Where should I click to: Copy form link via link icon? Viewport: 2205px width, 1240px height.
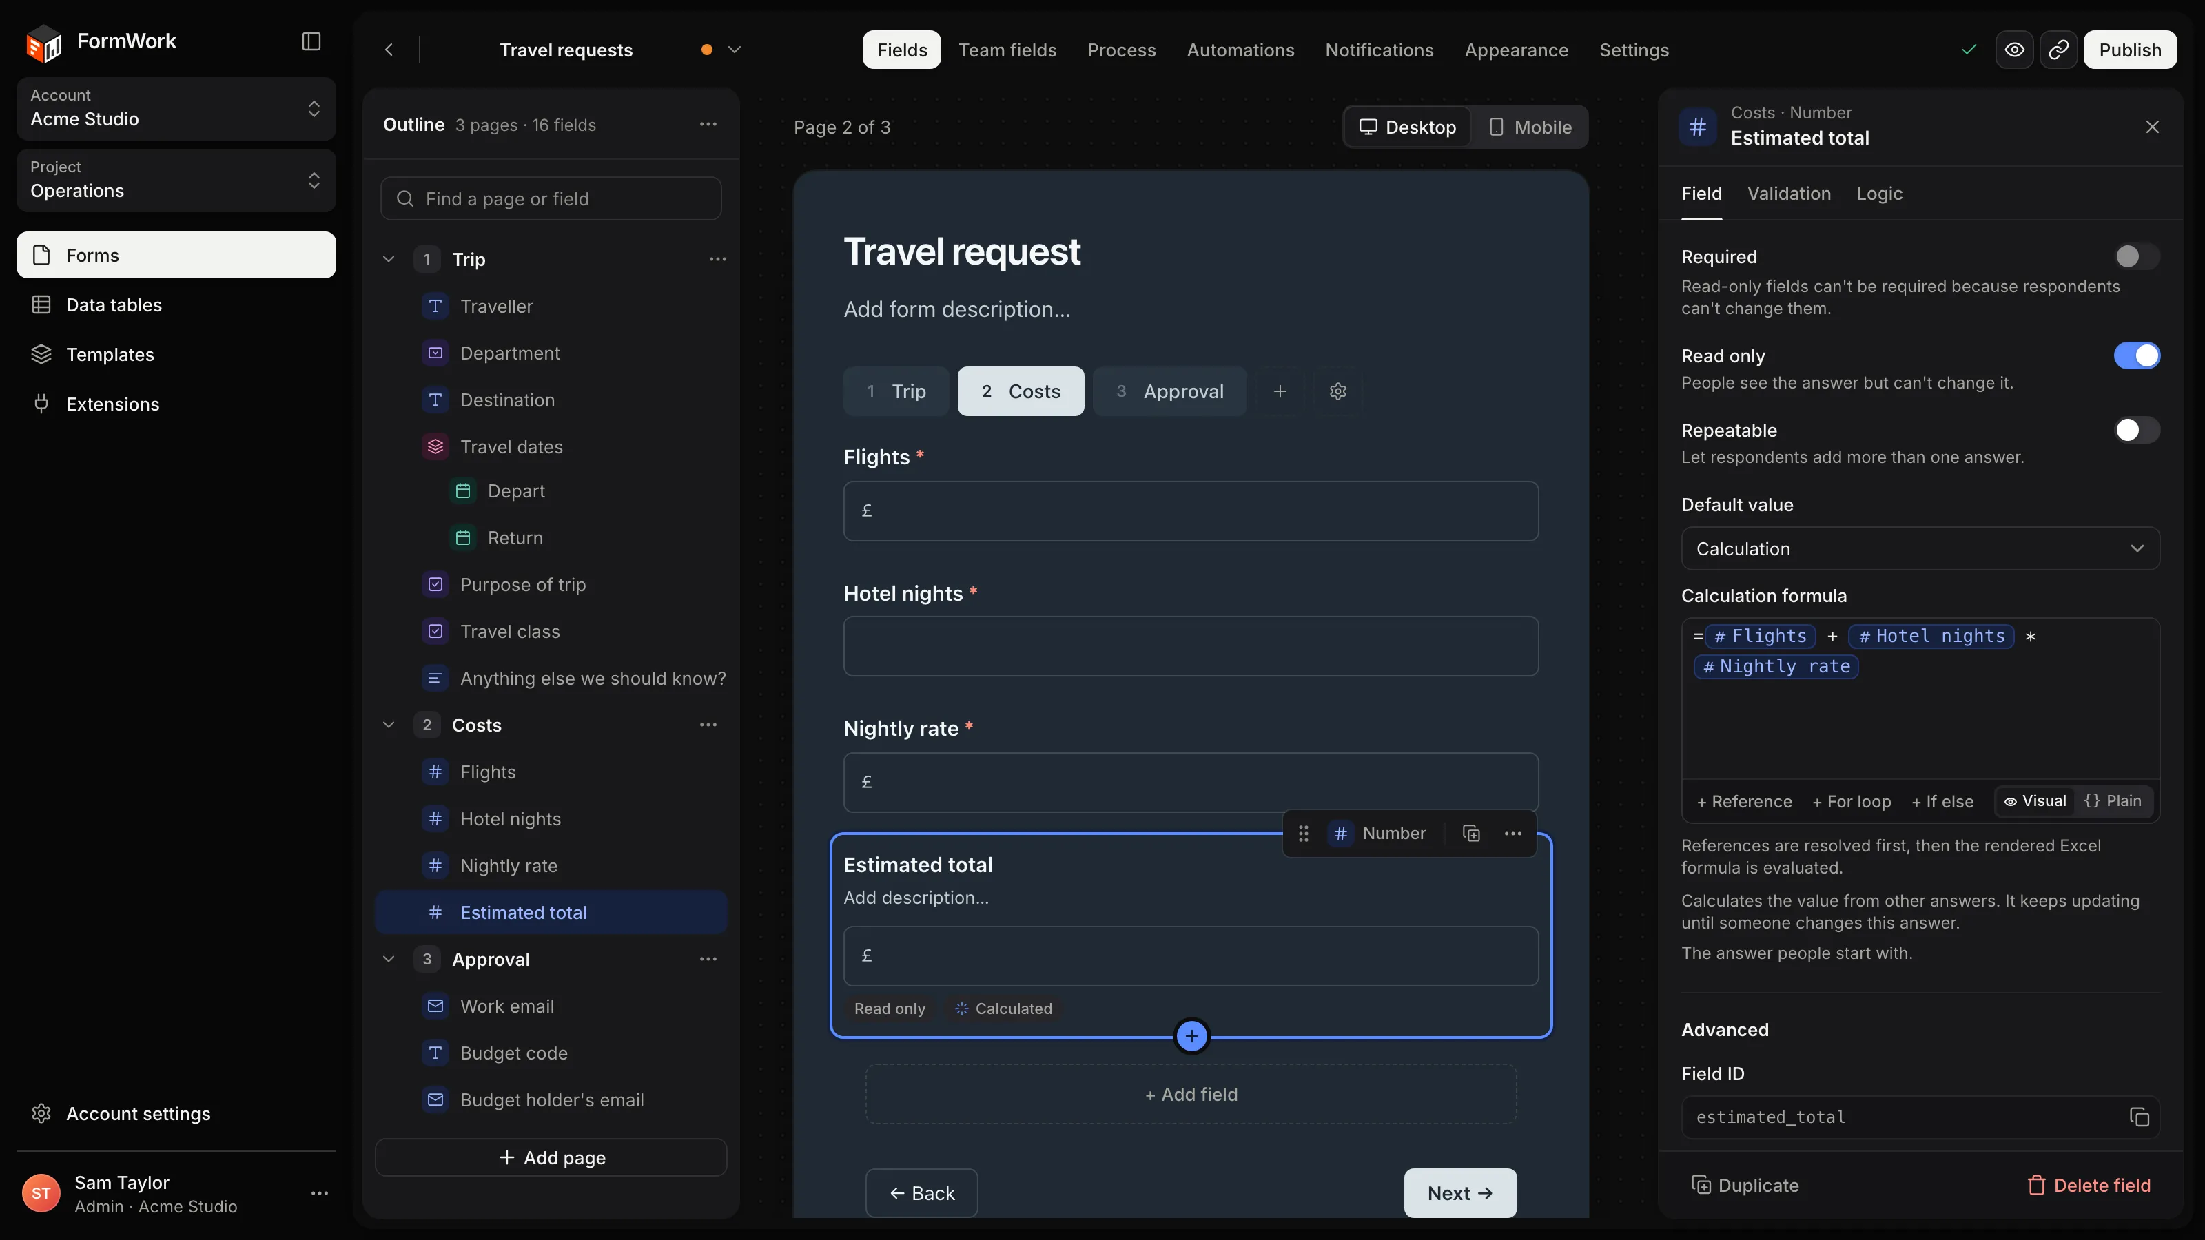2058,50
